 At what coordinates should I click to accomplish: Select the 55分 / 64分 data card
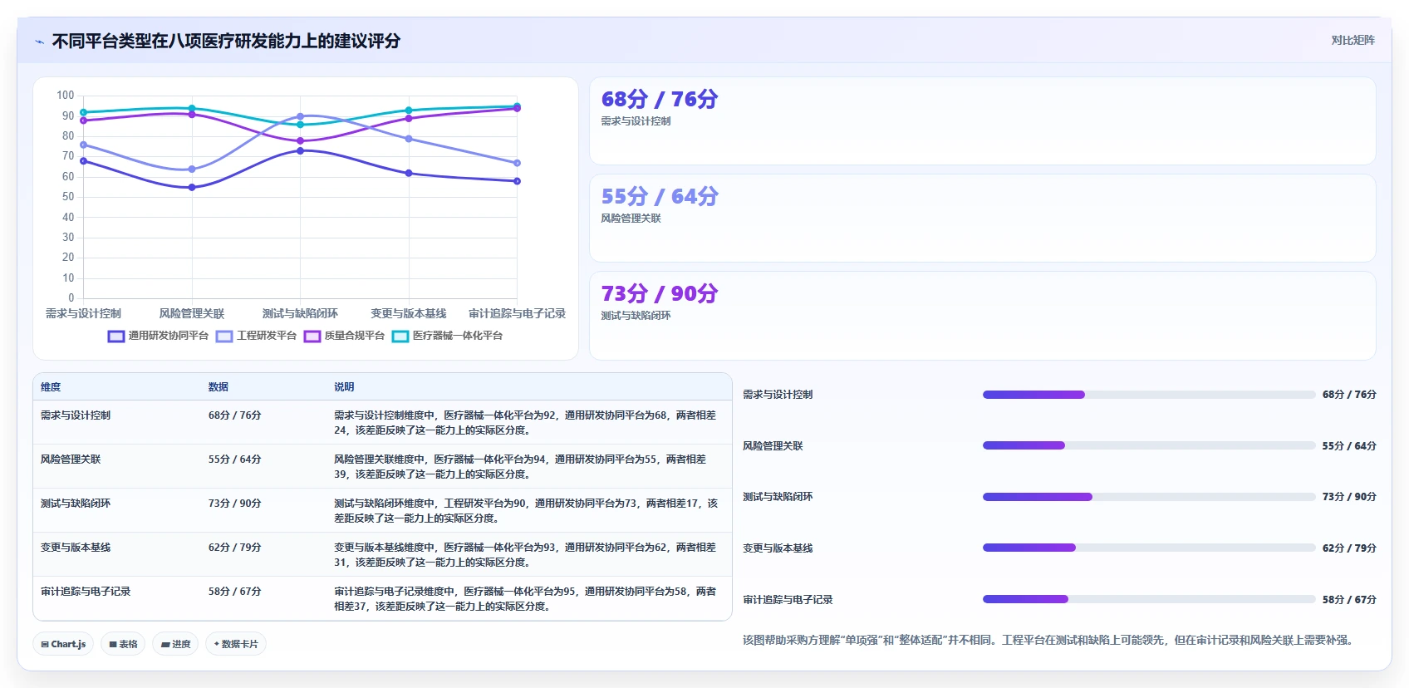[983, 219]
